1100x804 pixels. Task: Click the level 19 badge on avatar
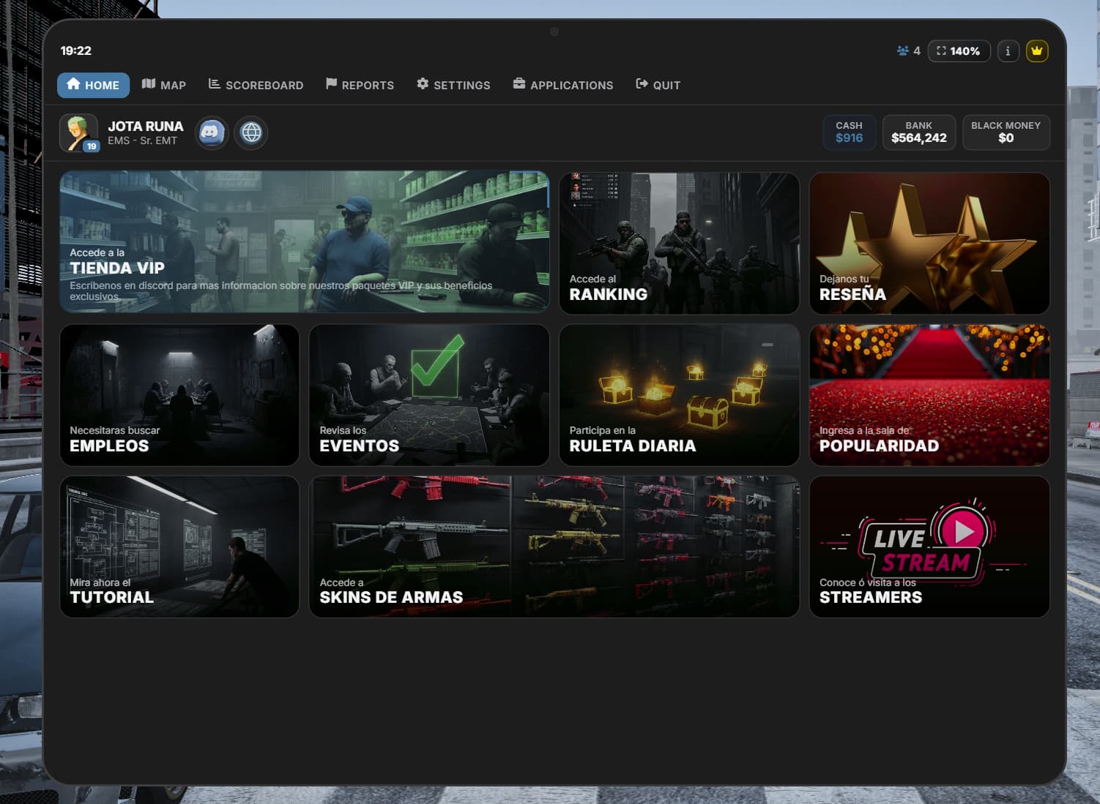tap(91, 146)
